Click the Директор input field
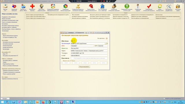Image resolution: width=185 pixels, height=104 pixels. click(x=89, y=48)
